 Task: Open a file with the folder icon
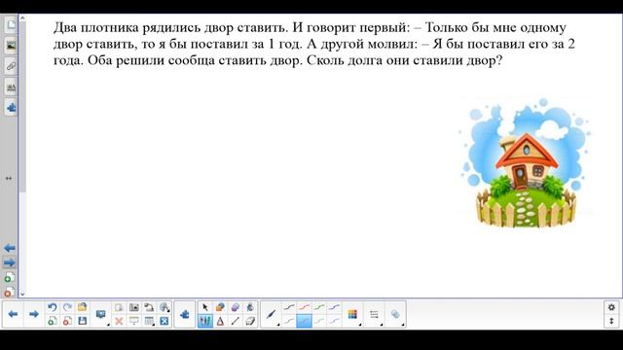click(x=82, y=307)
